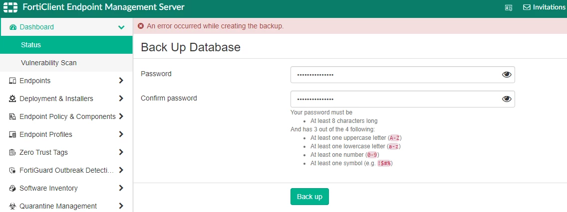
Task: Click the 'Password' field label
Action: 156,74
